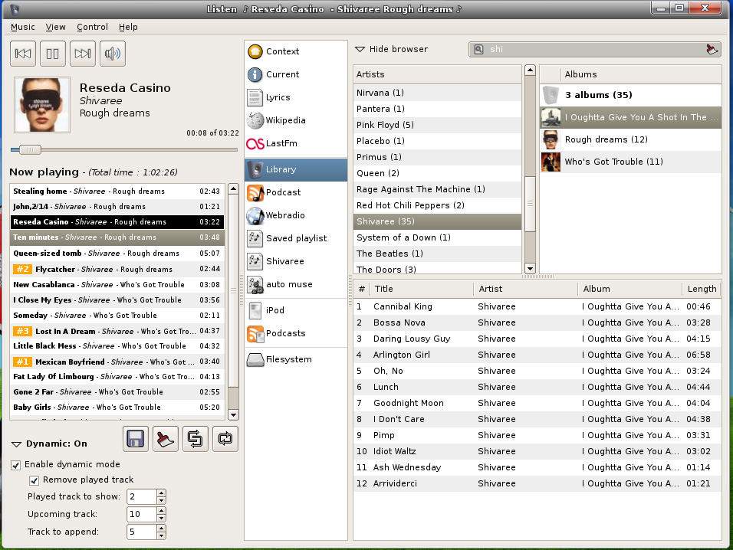Screen dimensions: 733x550
Task: Select the Library sidebar item
Action: (x=296, y=169)
